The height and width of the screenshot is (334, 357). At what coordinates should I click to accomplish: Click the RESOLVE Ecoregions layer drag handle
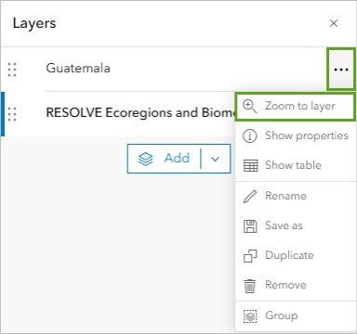(x=12, y=114)
